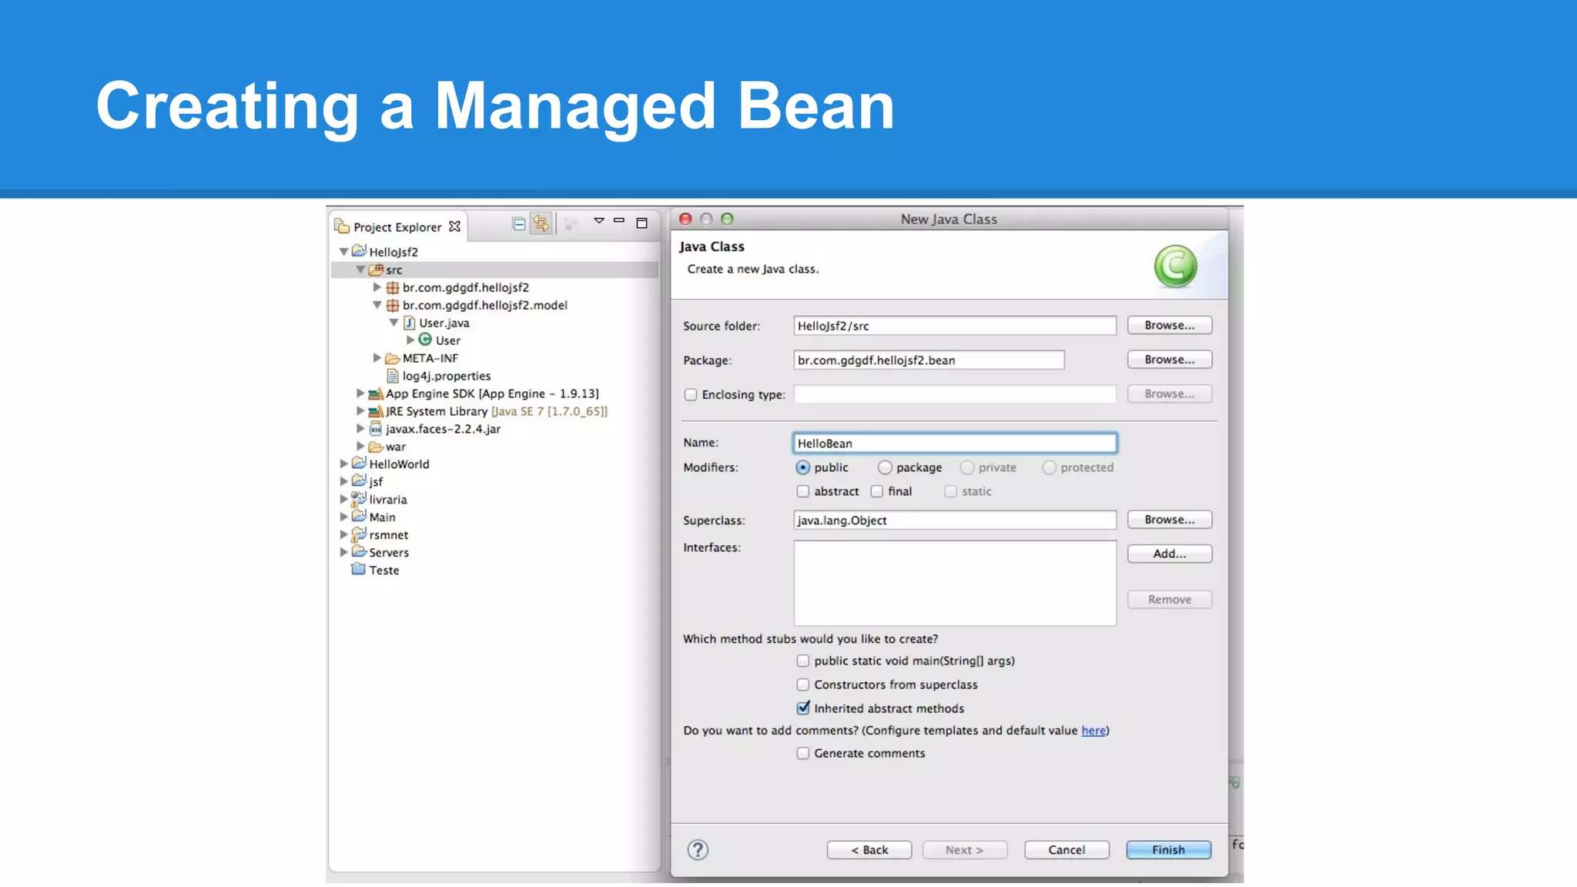Viewport: 1577px width, 887px height.
Task: Expand the App Engine SDK library
Action: (x=360, y=393)
